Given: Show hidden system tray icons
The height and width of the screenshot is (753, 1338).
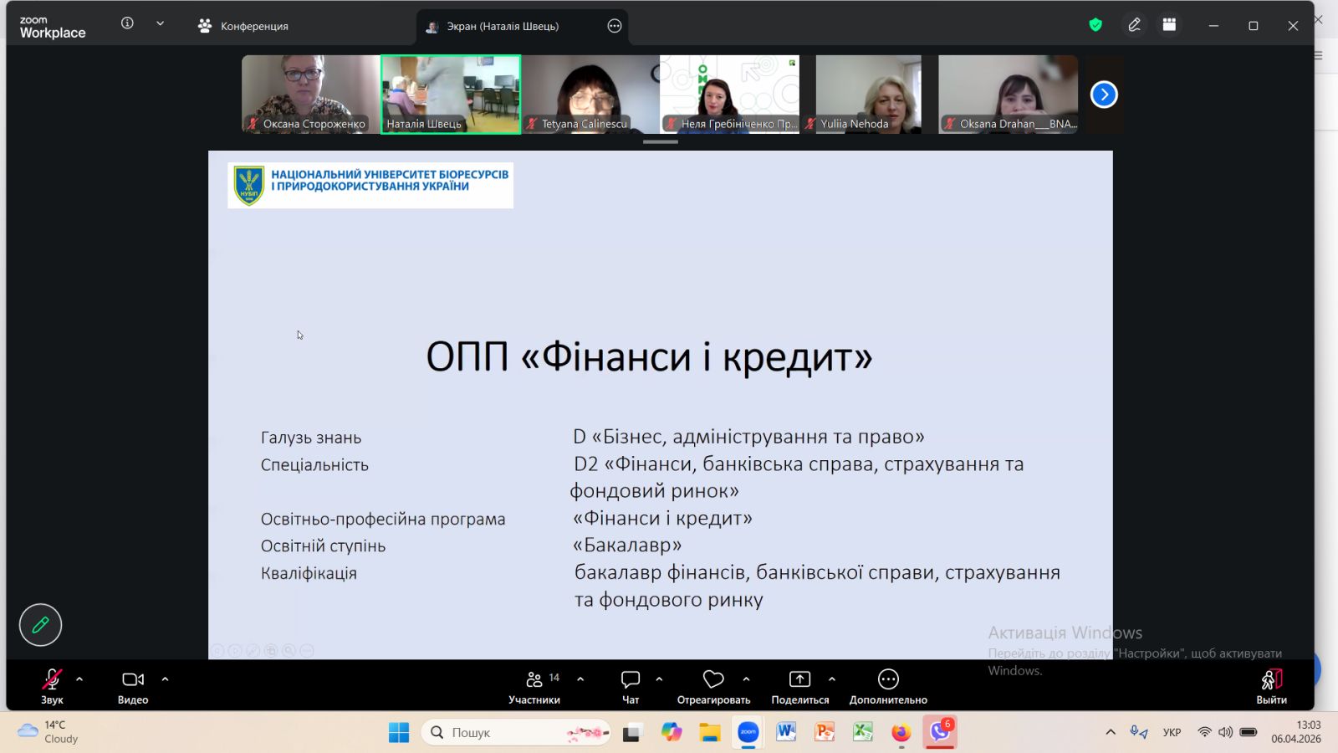Looking at the screenshot, I should click(x=1111, y=732).
